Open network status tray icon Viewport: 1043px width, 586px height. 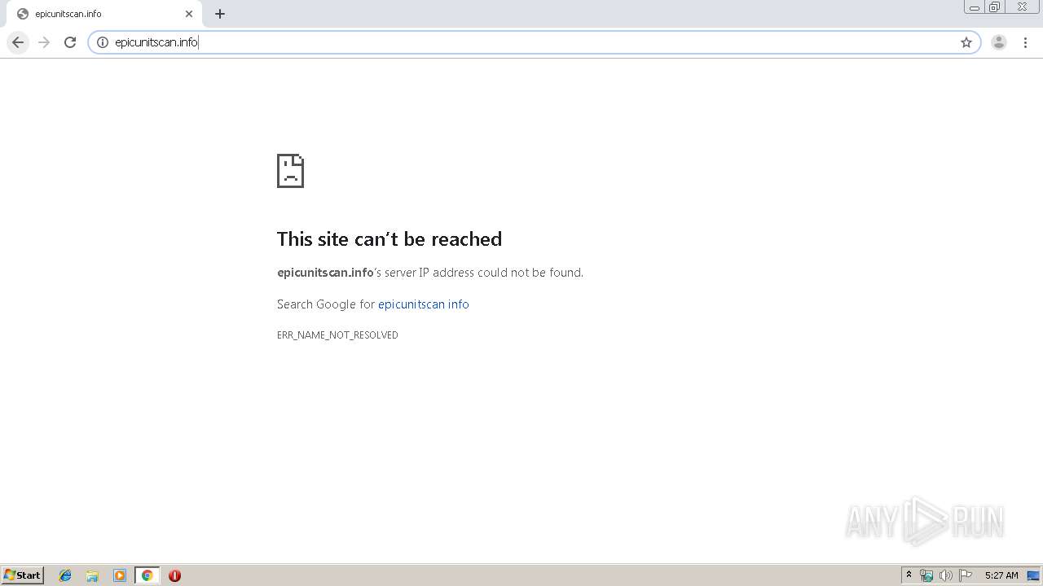pos(926,575)
